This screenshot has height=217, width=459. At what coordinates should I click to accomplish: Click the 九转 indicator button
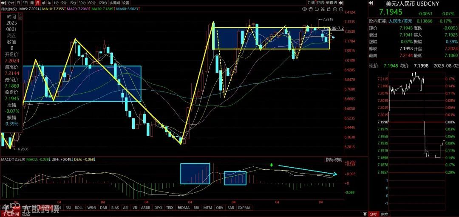coord(311,3)
